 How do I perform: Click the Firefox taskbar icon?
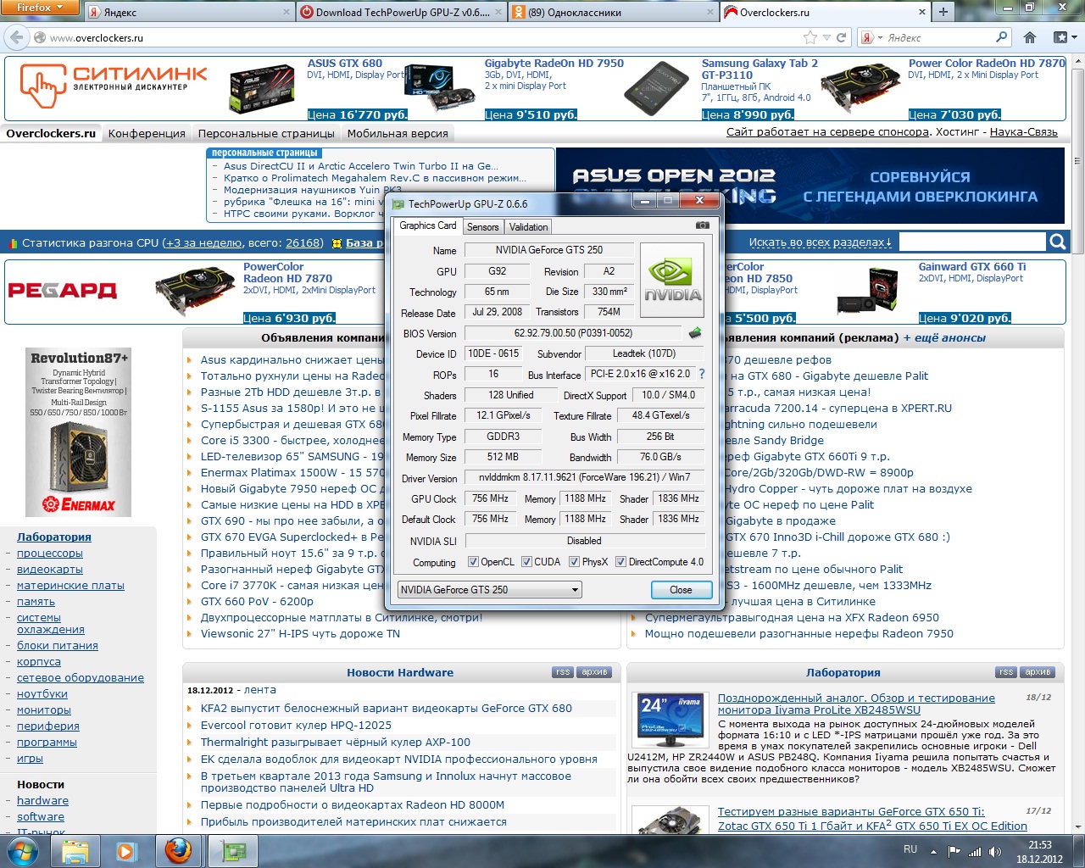[178, 851]
